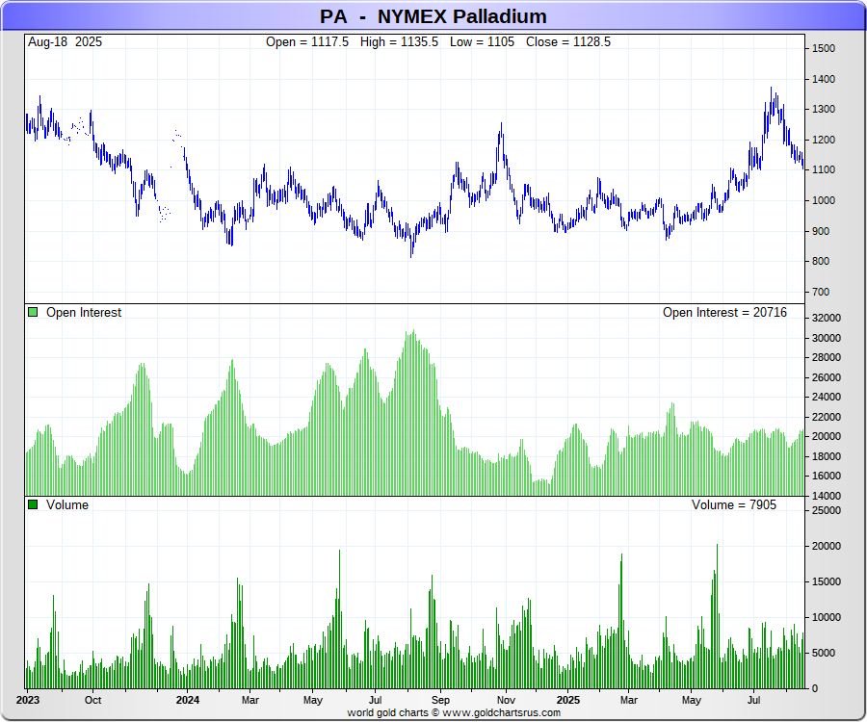Click the 18000 open interest axis label
Image resolution: width=867 pixels, height=722 pixels.
827,457
